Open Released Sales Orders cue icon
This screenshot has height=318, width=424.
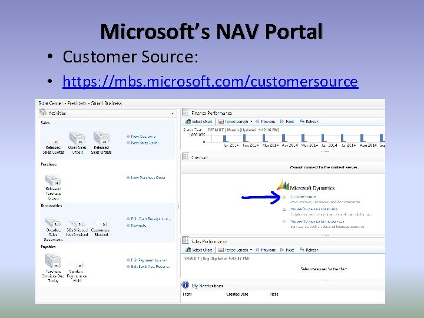101,138
